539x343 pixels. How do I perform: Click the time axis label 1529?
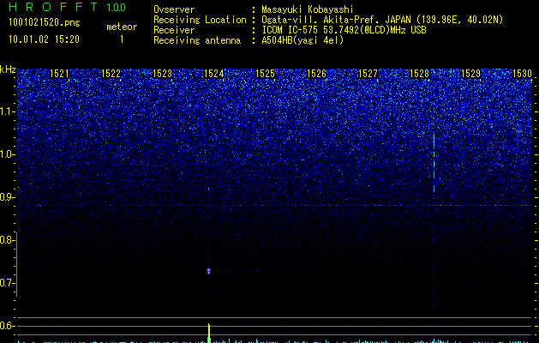pos(470,74)
